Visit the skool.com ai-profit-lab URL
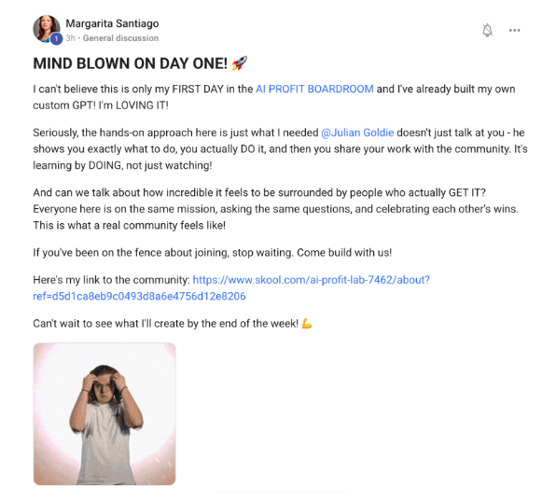The width and height of the screenshot is (542, 502). tap(311, 280)
